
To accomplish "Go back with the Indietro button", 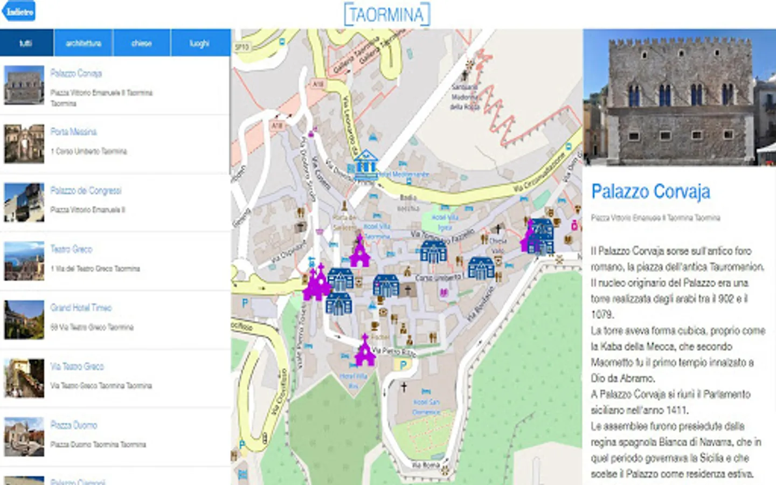I will 18,11.
